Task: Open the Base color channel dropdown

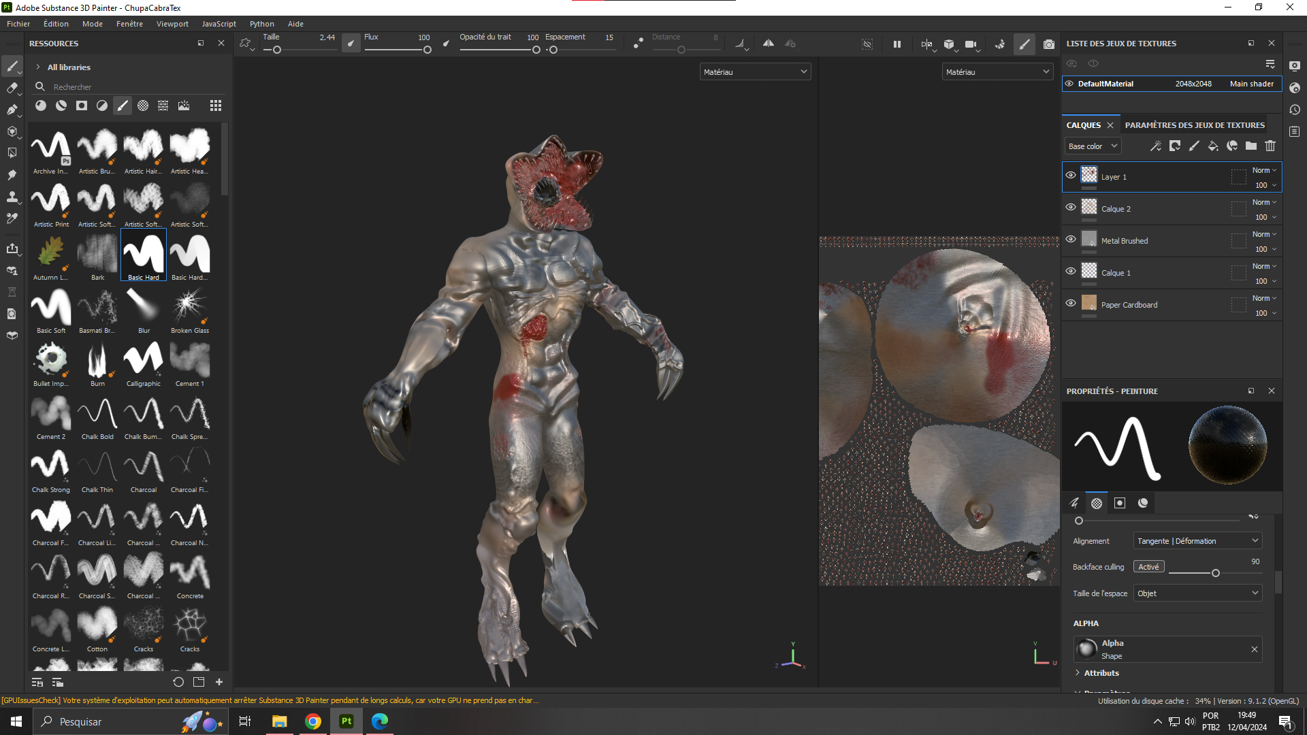Action: (x=1092, y=146)
